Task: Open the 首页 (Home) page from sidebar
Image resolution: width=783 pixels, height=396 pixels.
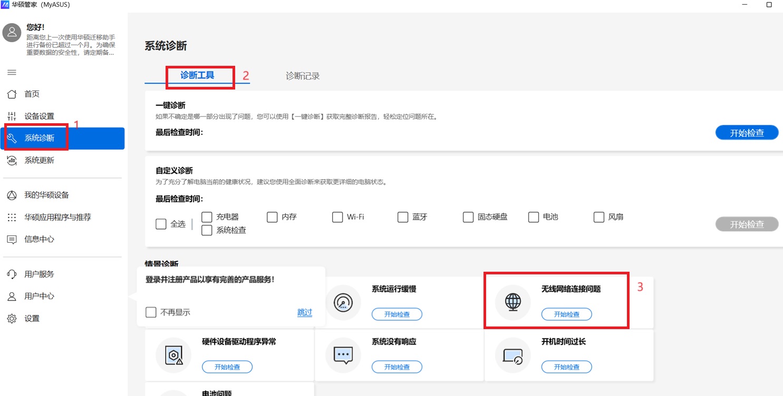Action: click(x=32, y=94)
